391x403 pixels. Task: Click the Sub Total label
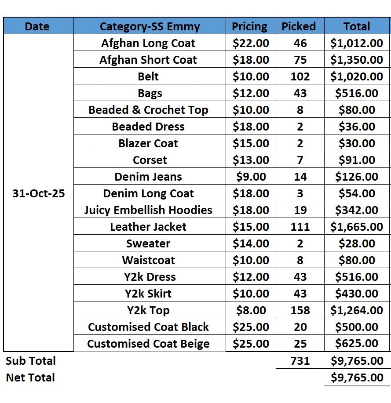pos(31,361)
